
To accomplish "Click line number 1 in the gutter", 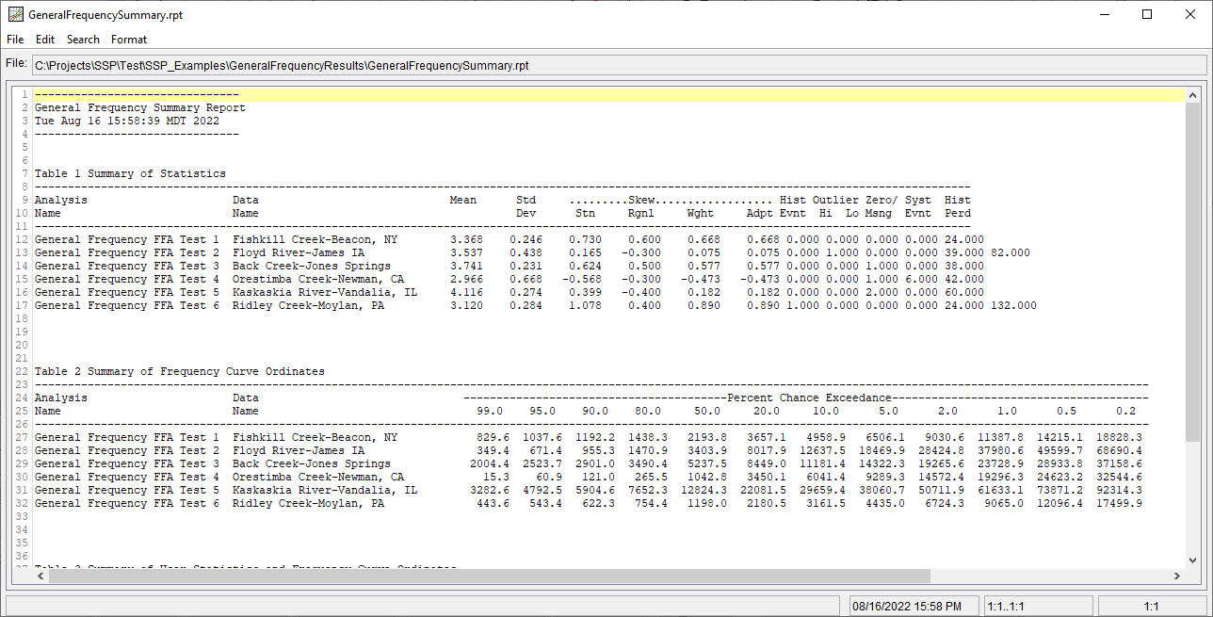I will pyautogui.click(x=24, y=94).
